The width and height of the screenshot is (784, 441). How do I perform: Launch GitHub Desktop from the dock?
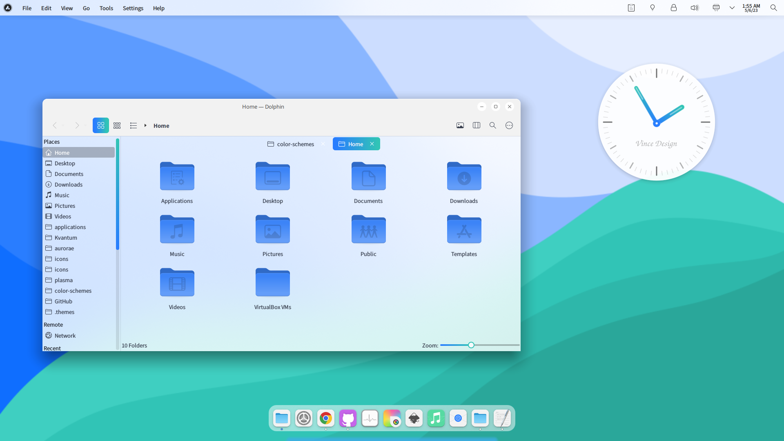(x=348, y=418)
